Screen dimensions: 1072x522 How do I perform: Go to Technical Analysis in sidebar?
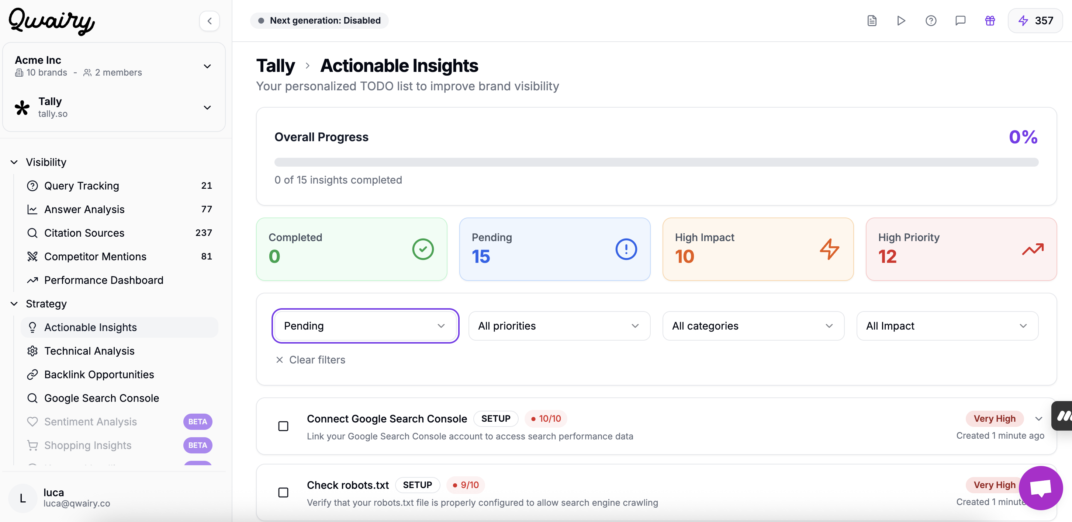(119, 351)
